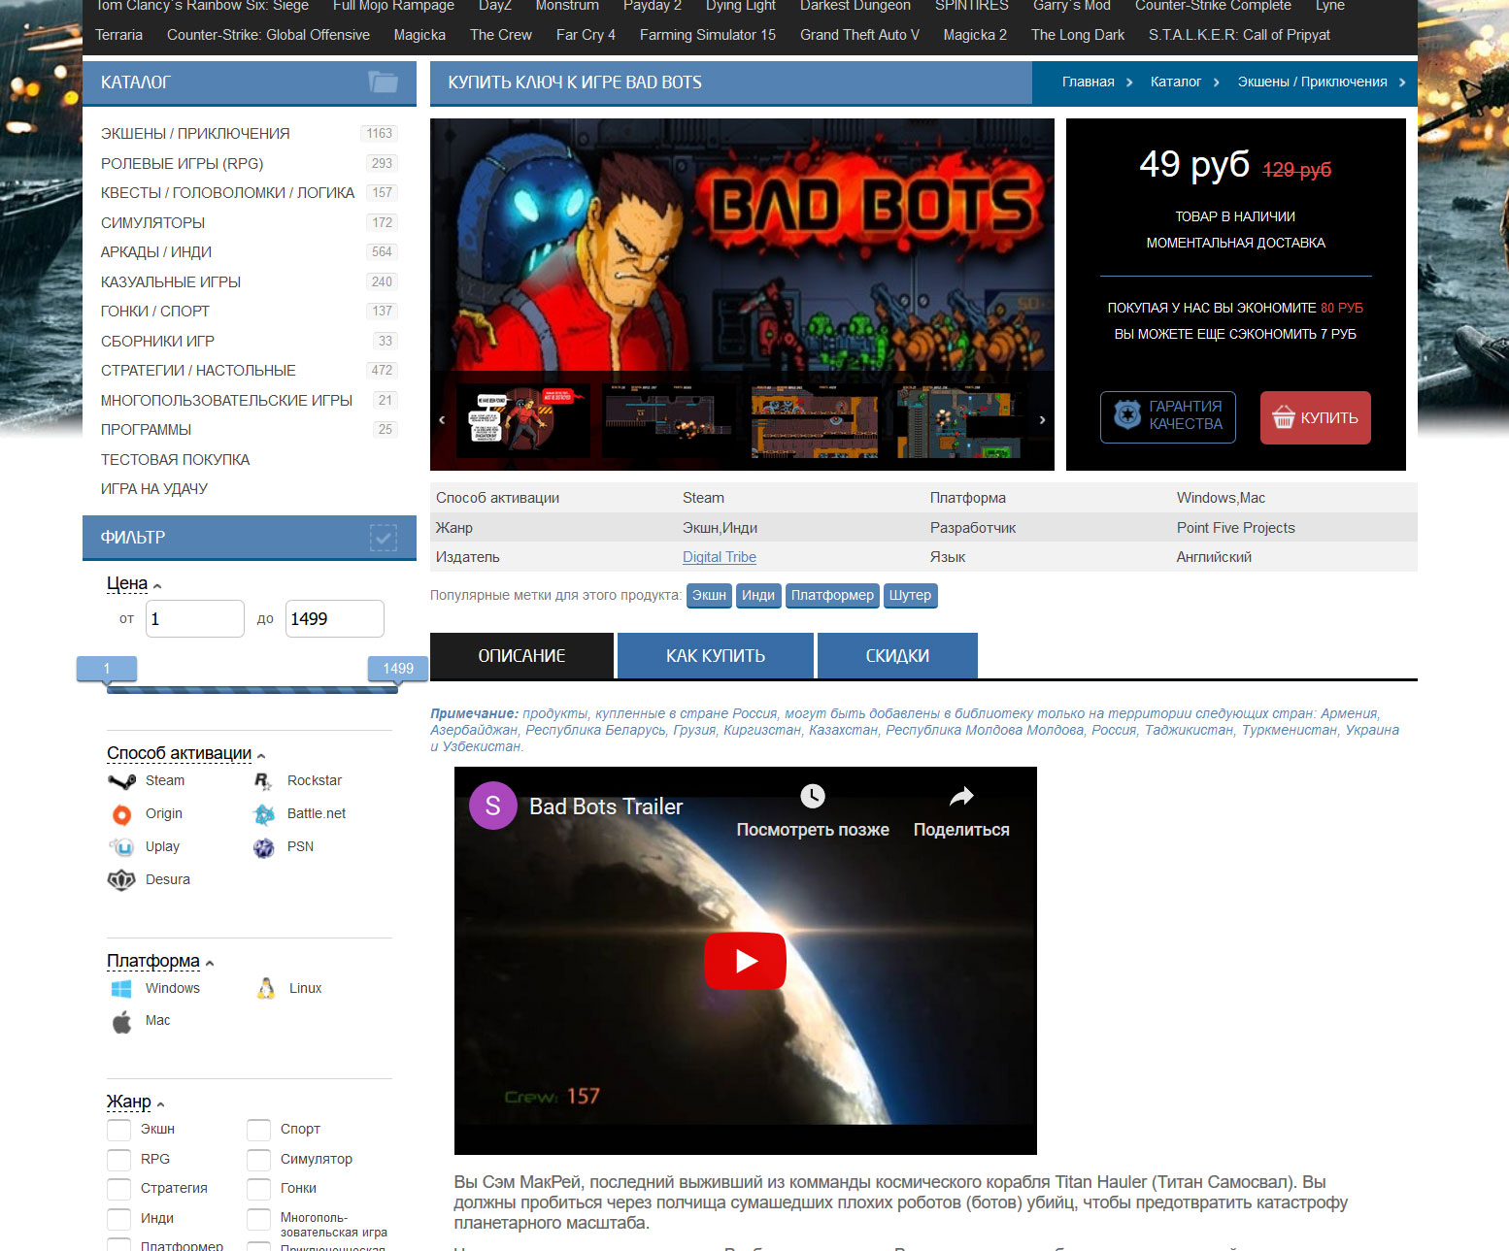Open Стратегии / Настольные category
The height and width of the screenshot is (1251, 1509).
coord(198,371)
